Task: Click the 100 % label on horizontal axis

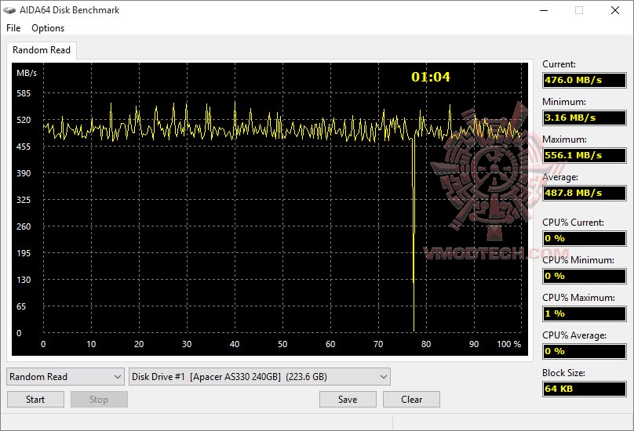Action: 508,344
